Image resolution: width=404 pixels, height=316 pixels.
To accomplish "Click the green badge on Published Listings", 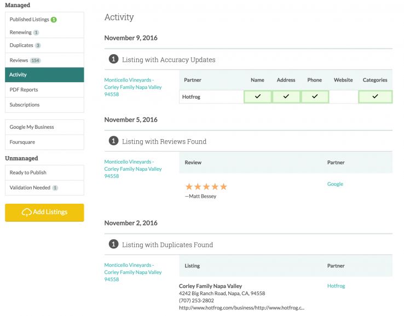I will (54, 20).
